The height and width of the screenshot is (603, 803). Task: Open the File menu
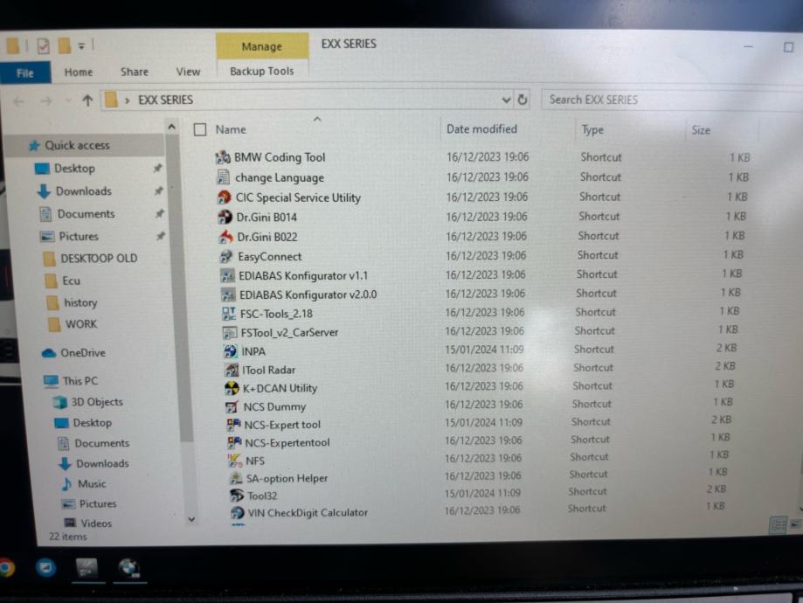point(25,73)
